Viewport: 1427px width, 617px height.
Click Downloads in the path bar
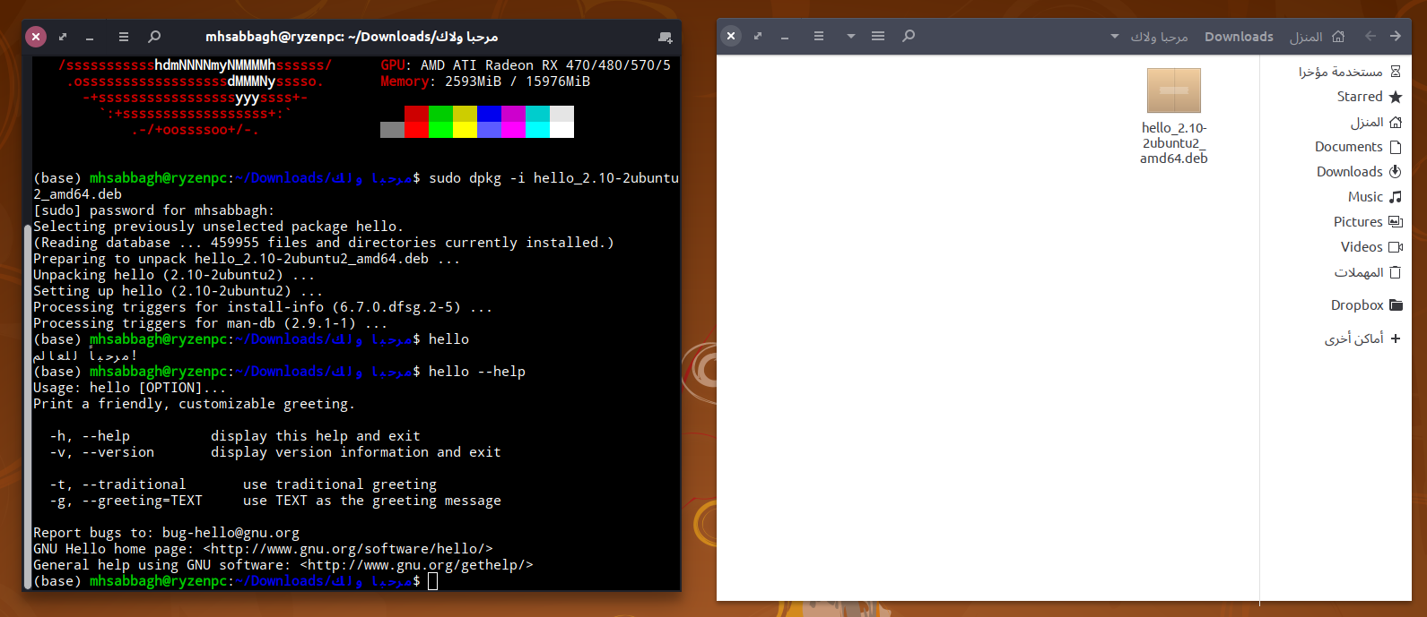pyautogui.click(x=1239, y=37)
